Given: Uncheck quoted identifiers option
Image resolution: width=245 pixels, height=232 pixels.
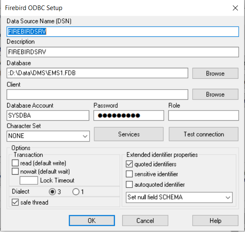Looking at the screenshot, I should click(x=129, y=164).
